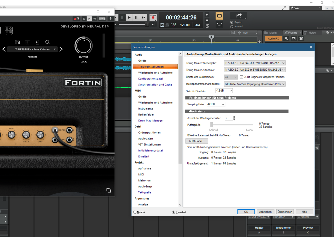Click the transport position slider handle
The height and width of the screenshot is (237, 334).
click(x=147, y=24)
